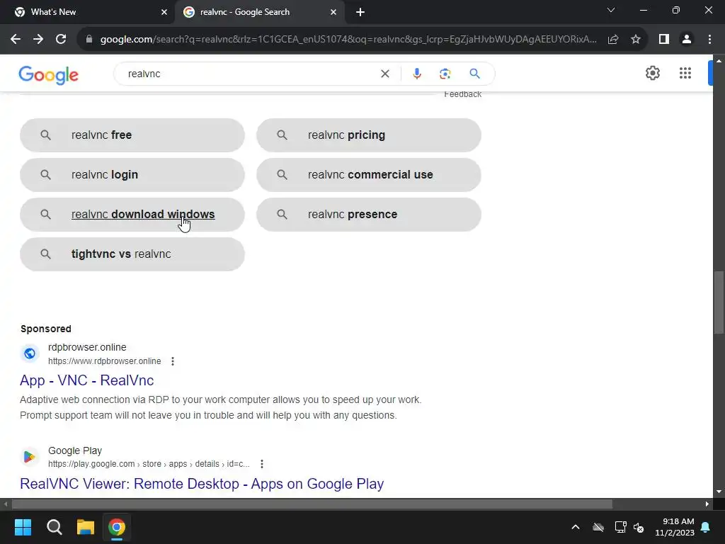
Task: Open the Chrome side panel
Action: 664,40
